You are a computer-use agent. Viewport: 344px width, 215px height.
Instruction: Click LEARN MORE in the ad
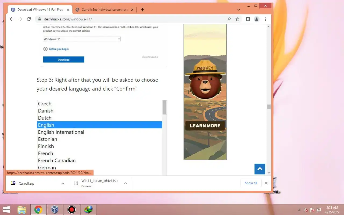tap(205, 126)
